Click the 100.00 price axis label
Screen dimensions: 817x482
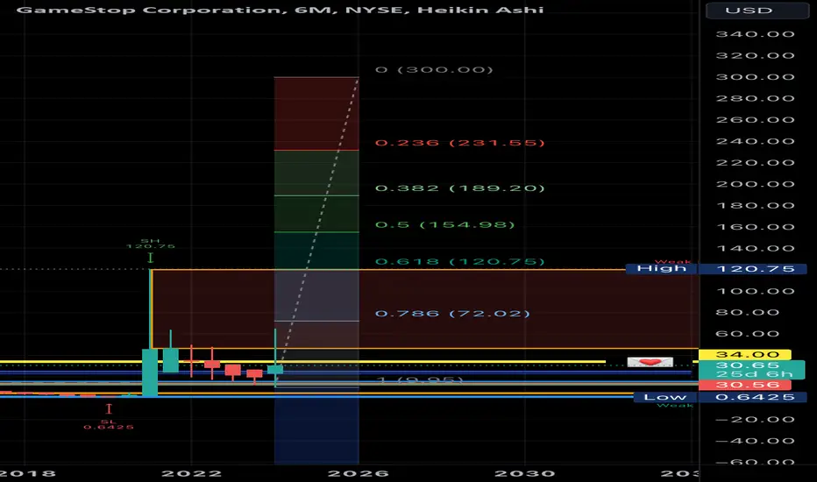(755, 291)
